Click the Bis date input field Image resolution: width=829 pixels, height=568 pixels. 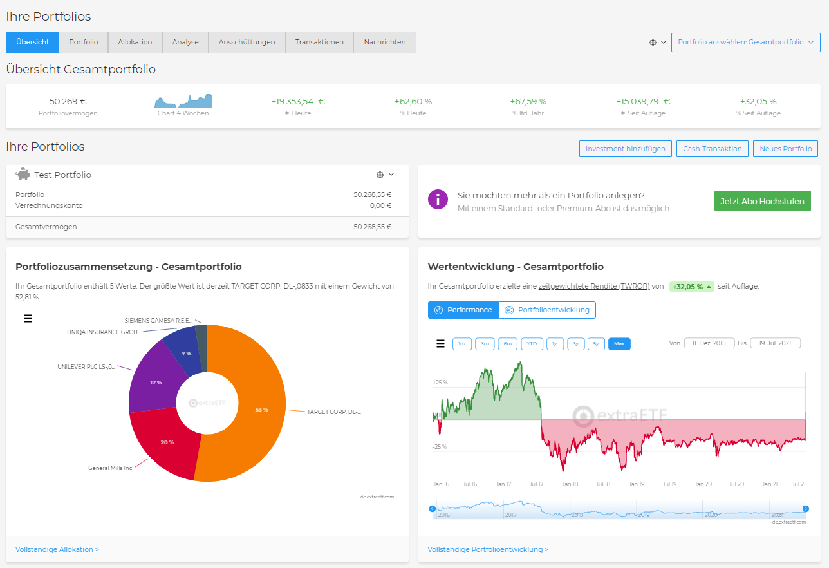click(x=775, y=343)
